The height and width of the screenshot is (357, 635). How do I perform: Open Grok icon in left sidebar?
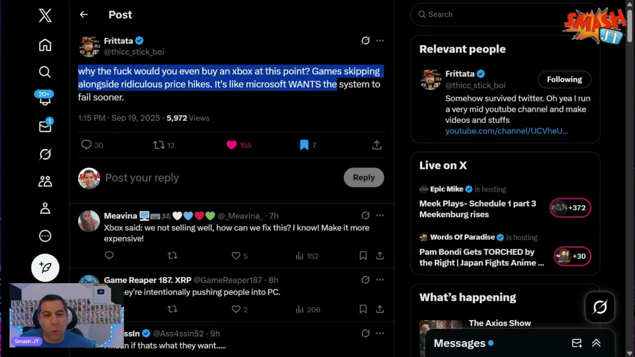coord(45,155)
